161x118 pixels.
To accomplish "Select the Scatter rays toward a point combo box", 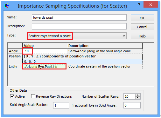I will [x=77, y=36].
